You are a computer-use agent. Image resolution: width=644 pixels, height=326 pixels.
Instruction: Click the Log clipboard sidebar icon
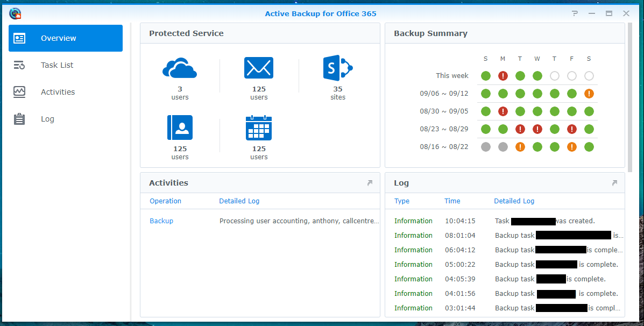pyautogui.click(x=19, y=119)
